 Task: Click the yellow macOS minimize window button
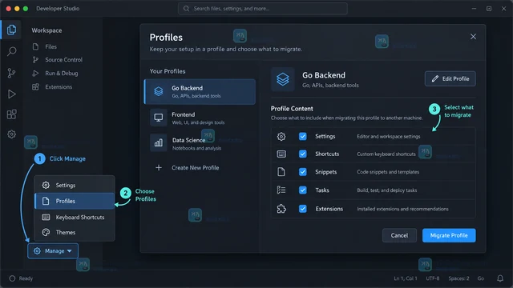pyautogui.click(x=17, y=9)
